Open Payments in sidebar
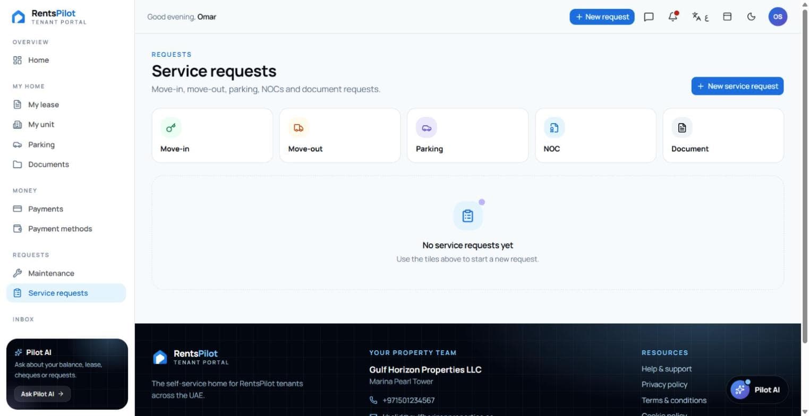This screenshot has width=809, height=416. point(66,209)
